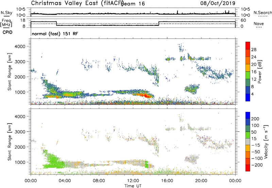This screenshot has height=188, width=272.
Task: Click the date 08/Oct/2019
Action: [x=218, y=3]
